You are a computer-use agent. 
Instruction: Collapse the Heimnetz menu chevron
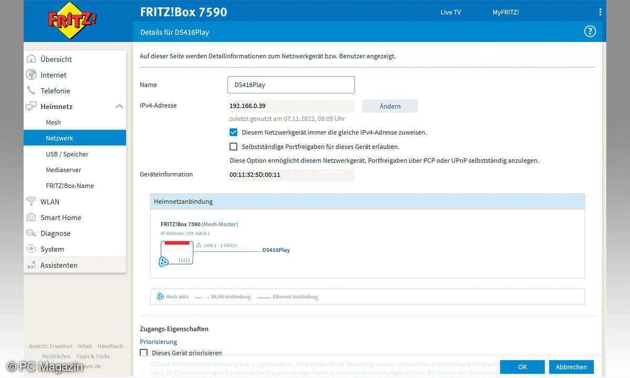(119, 107)
